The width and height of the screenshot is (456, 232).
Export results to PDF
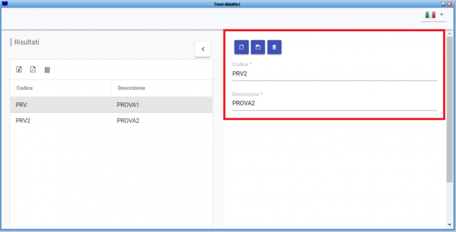[33, 69]
